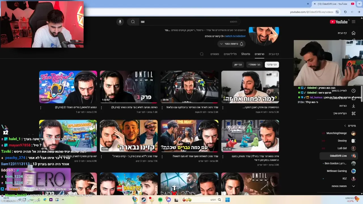Play the Slime Rancher 2 video thumbnail
This screenshot has height=204, width=363.
[x=68, y=87]
